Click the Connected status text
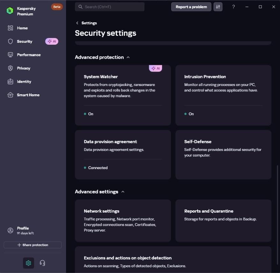 (98, 168)
